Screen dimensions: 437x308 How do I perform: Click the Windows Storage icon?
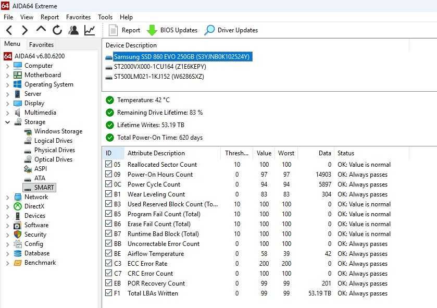pos(28,131)
